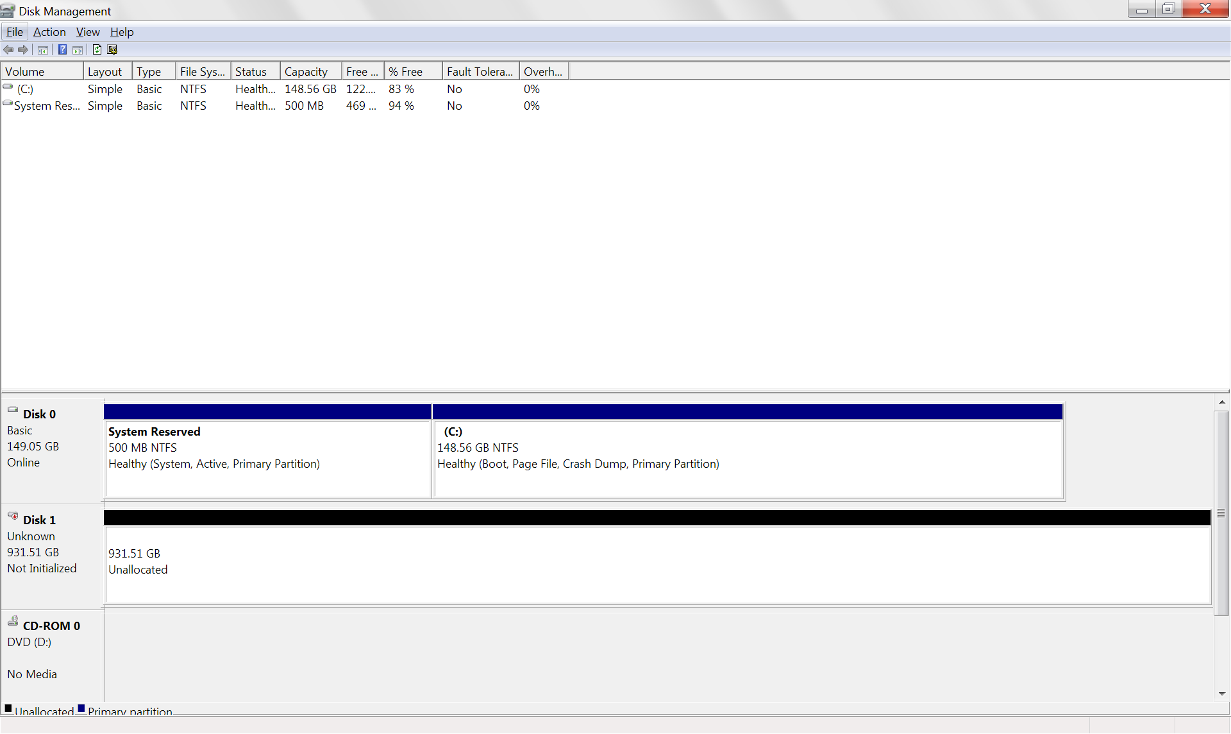Click the 148.56 GB capacity cell

click(310, 89)
